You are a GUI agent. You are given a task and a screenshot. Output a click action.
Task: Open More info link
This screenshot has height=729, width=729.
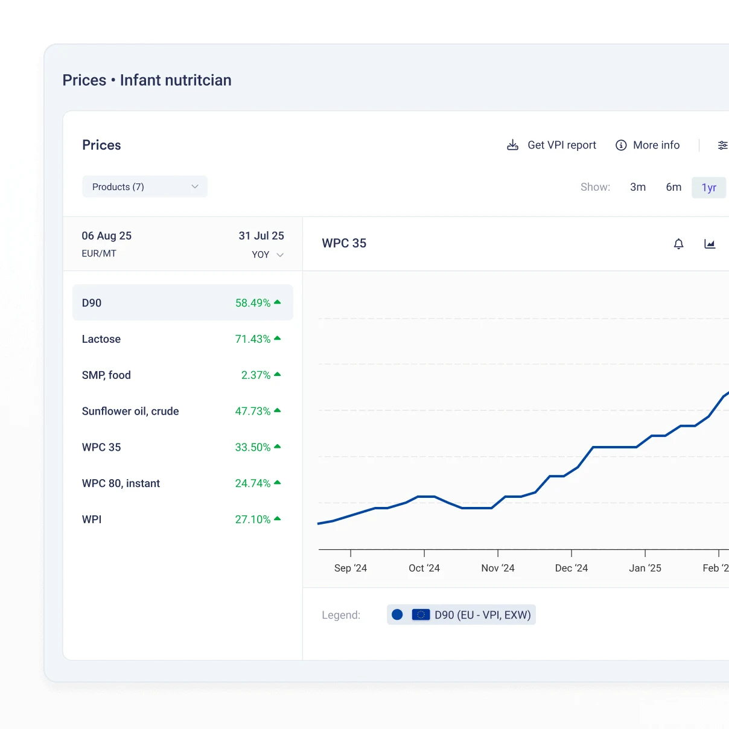[x=648, y=145]
